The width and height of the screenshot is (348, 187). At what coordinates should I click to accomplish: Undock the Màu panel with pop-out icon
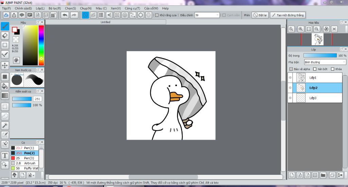pos(38,22)
